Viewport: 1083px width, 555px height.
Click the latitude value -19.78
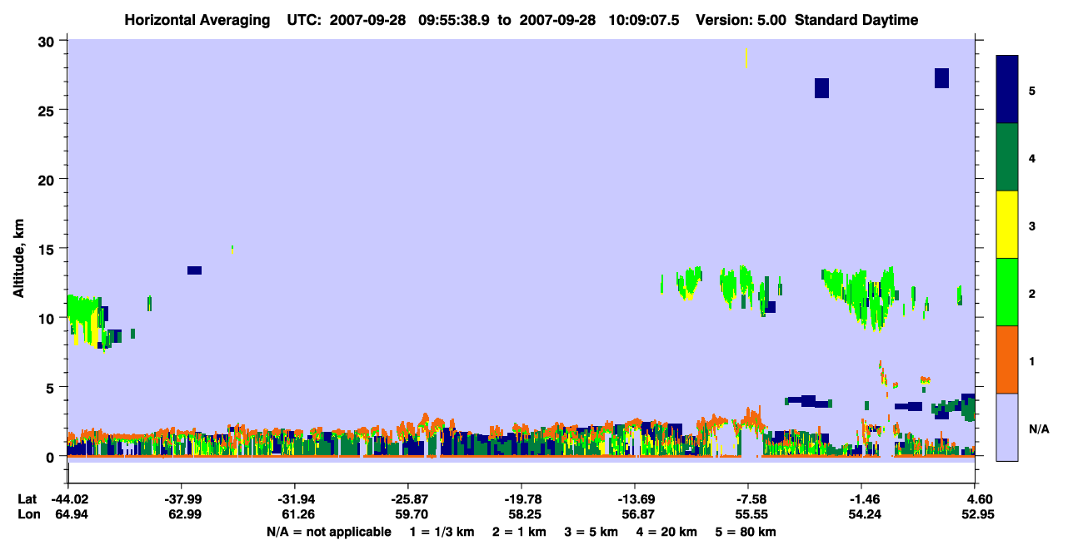pos(521,499)
